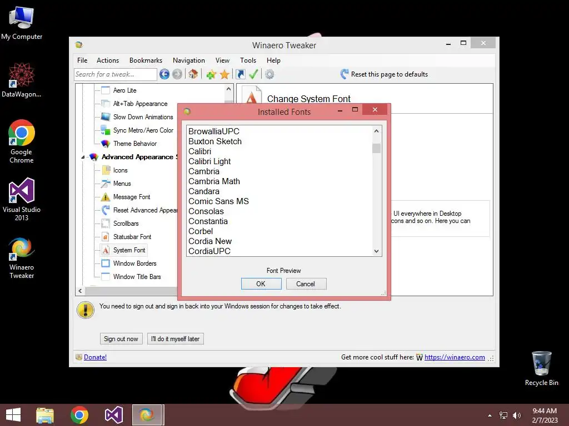Click the Message Font warning icon
This screenshot has height=426, width=569.
point(106,197)
